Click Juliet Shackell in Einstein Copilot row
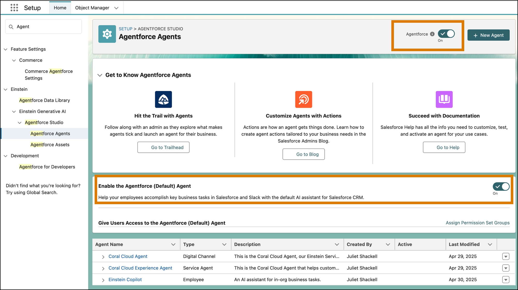The image size is (518, 290). (362, 280)
